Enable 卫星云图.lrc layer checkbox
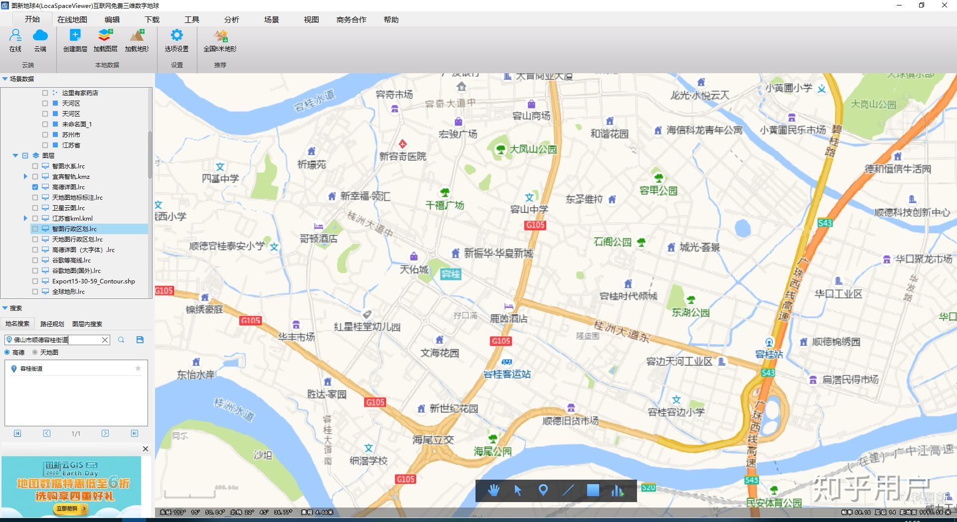Viewport: 957px width, 522px height. coord(35,208)
